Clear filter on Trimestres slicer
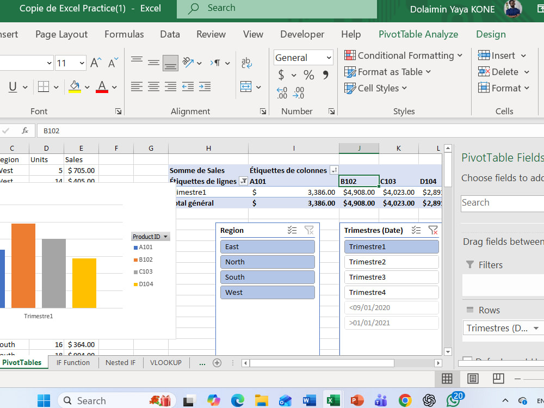This screenshot has width=544, height=408. [x=432, y=230]
